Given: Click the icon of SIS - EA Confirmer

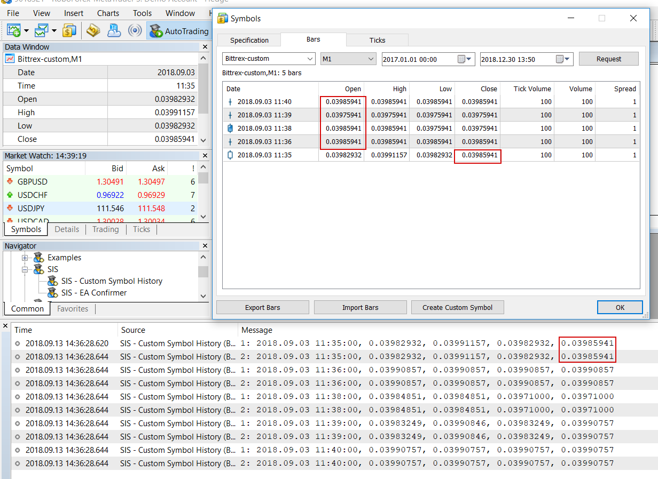Looking at the screenshot, I should 52,293.
